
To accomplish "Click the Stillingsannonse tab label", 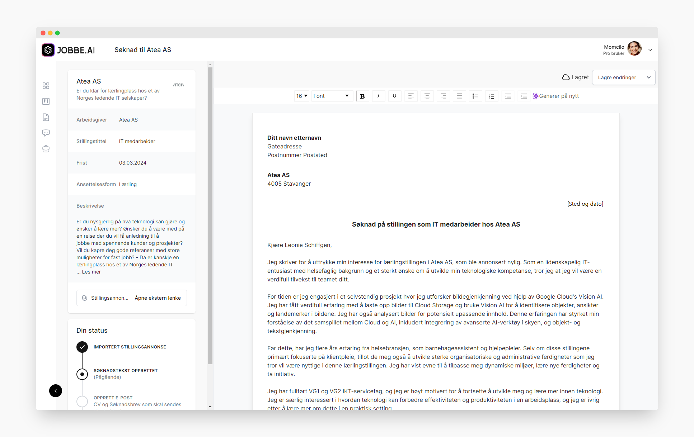I will [109, 297].
